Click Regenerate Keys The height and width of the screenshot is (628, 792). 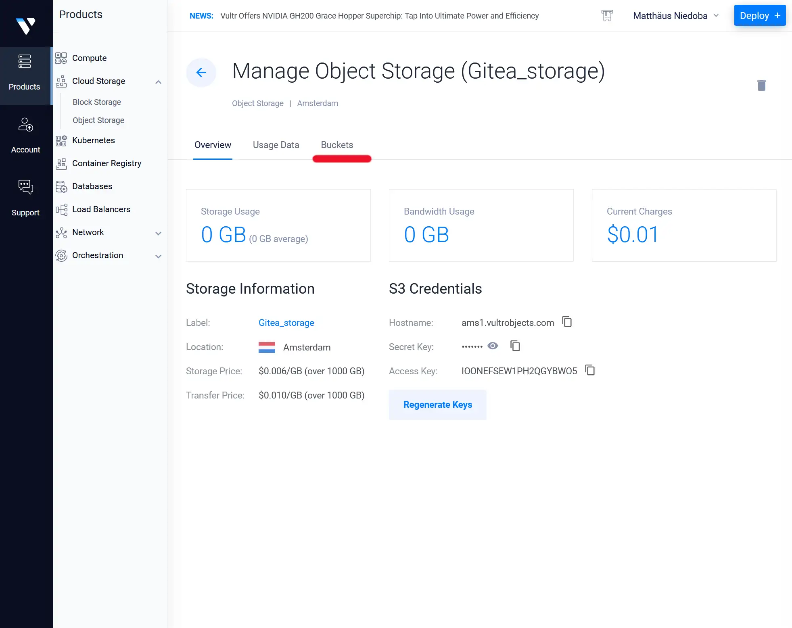pos(438,405)
